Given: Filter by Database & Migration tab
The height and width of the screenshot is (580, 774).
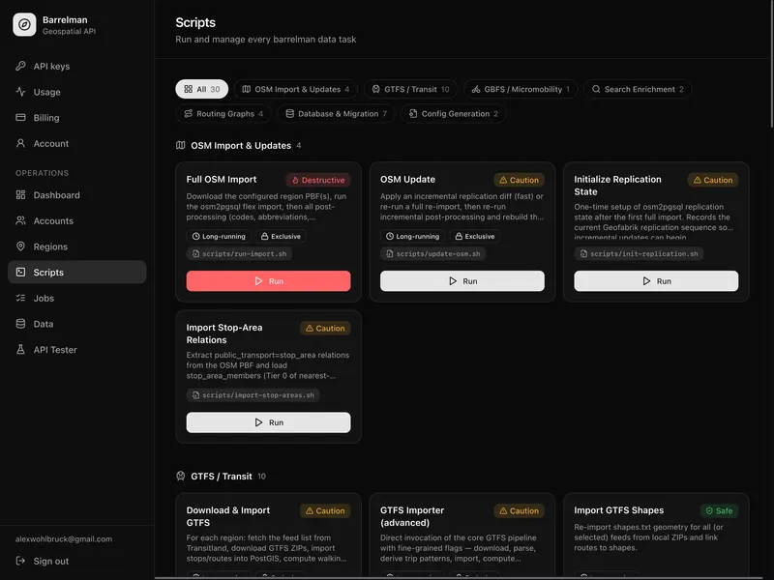Looking at the screenshot, I should [x=336, y=113].
